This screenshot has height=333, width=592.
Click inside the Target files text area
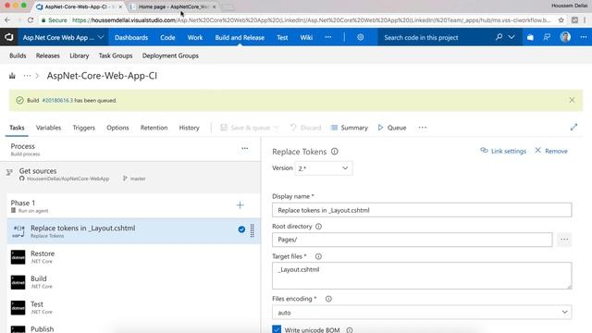422,276
